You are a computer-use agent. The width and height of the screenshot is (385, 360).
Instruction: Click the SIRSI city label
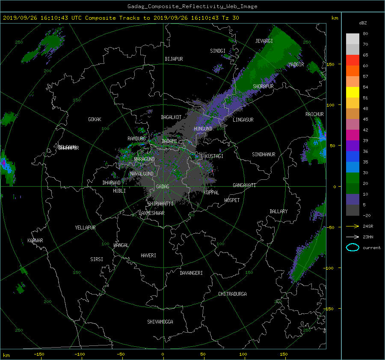pyautogui.click(x=97, y=259)
